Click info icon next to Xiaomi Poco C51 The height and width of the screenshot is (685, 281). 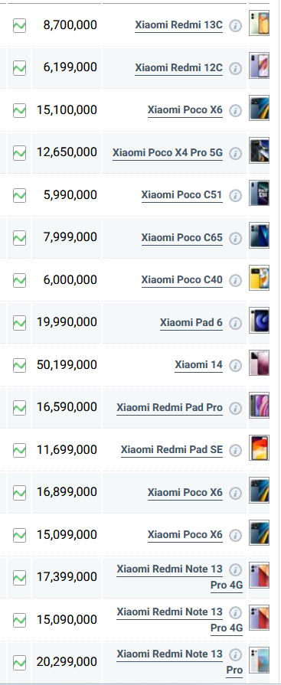236,196
